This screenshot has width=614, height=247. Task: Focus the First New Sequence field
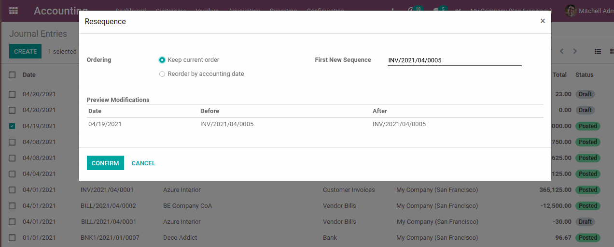click(454, 60)
